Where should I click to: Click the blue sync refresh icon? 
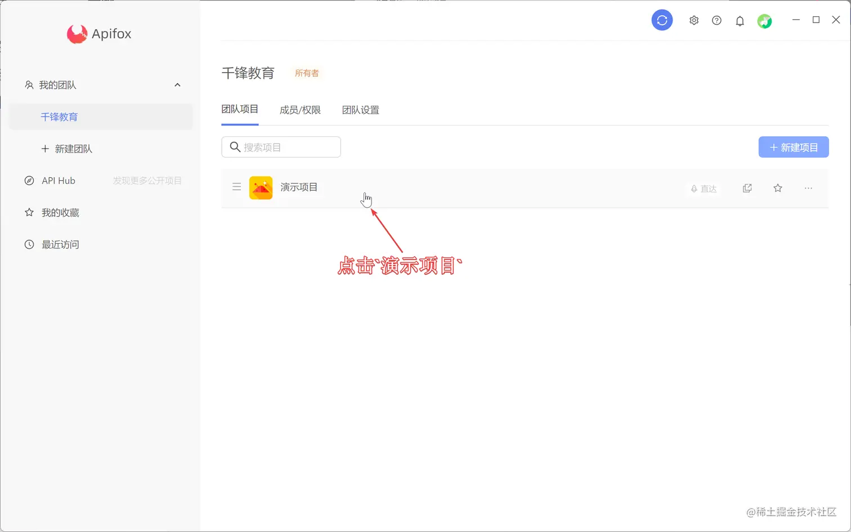coord(662,20)
